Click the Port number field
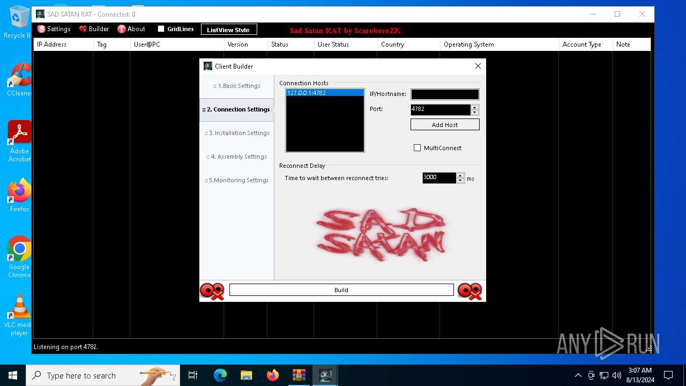The image size is (686, 386). point(441,109)
